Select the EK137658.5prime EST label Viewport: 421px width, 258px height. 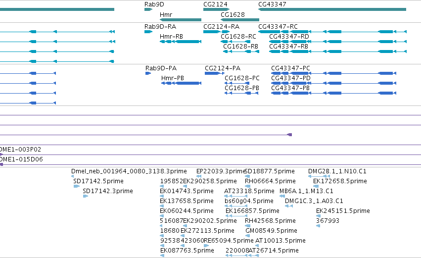point(187,201)
